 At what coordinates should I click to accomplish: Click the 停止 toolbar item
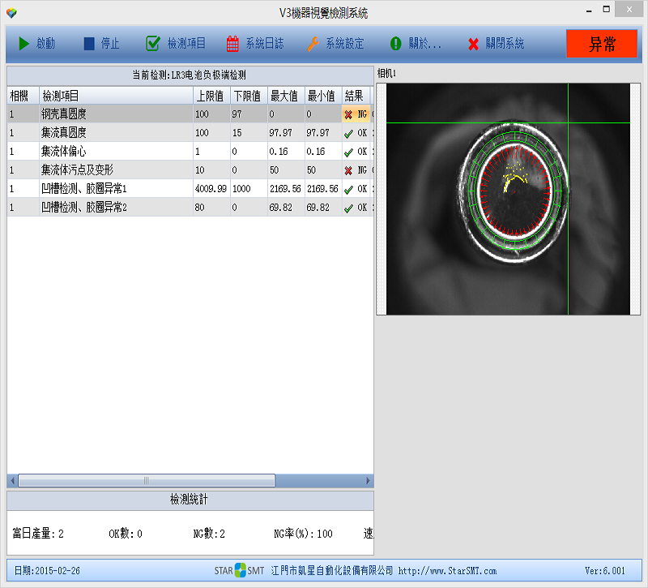[101, 43]
